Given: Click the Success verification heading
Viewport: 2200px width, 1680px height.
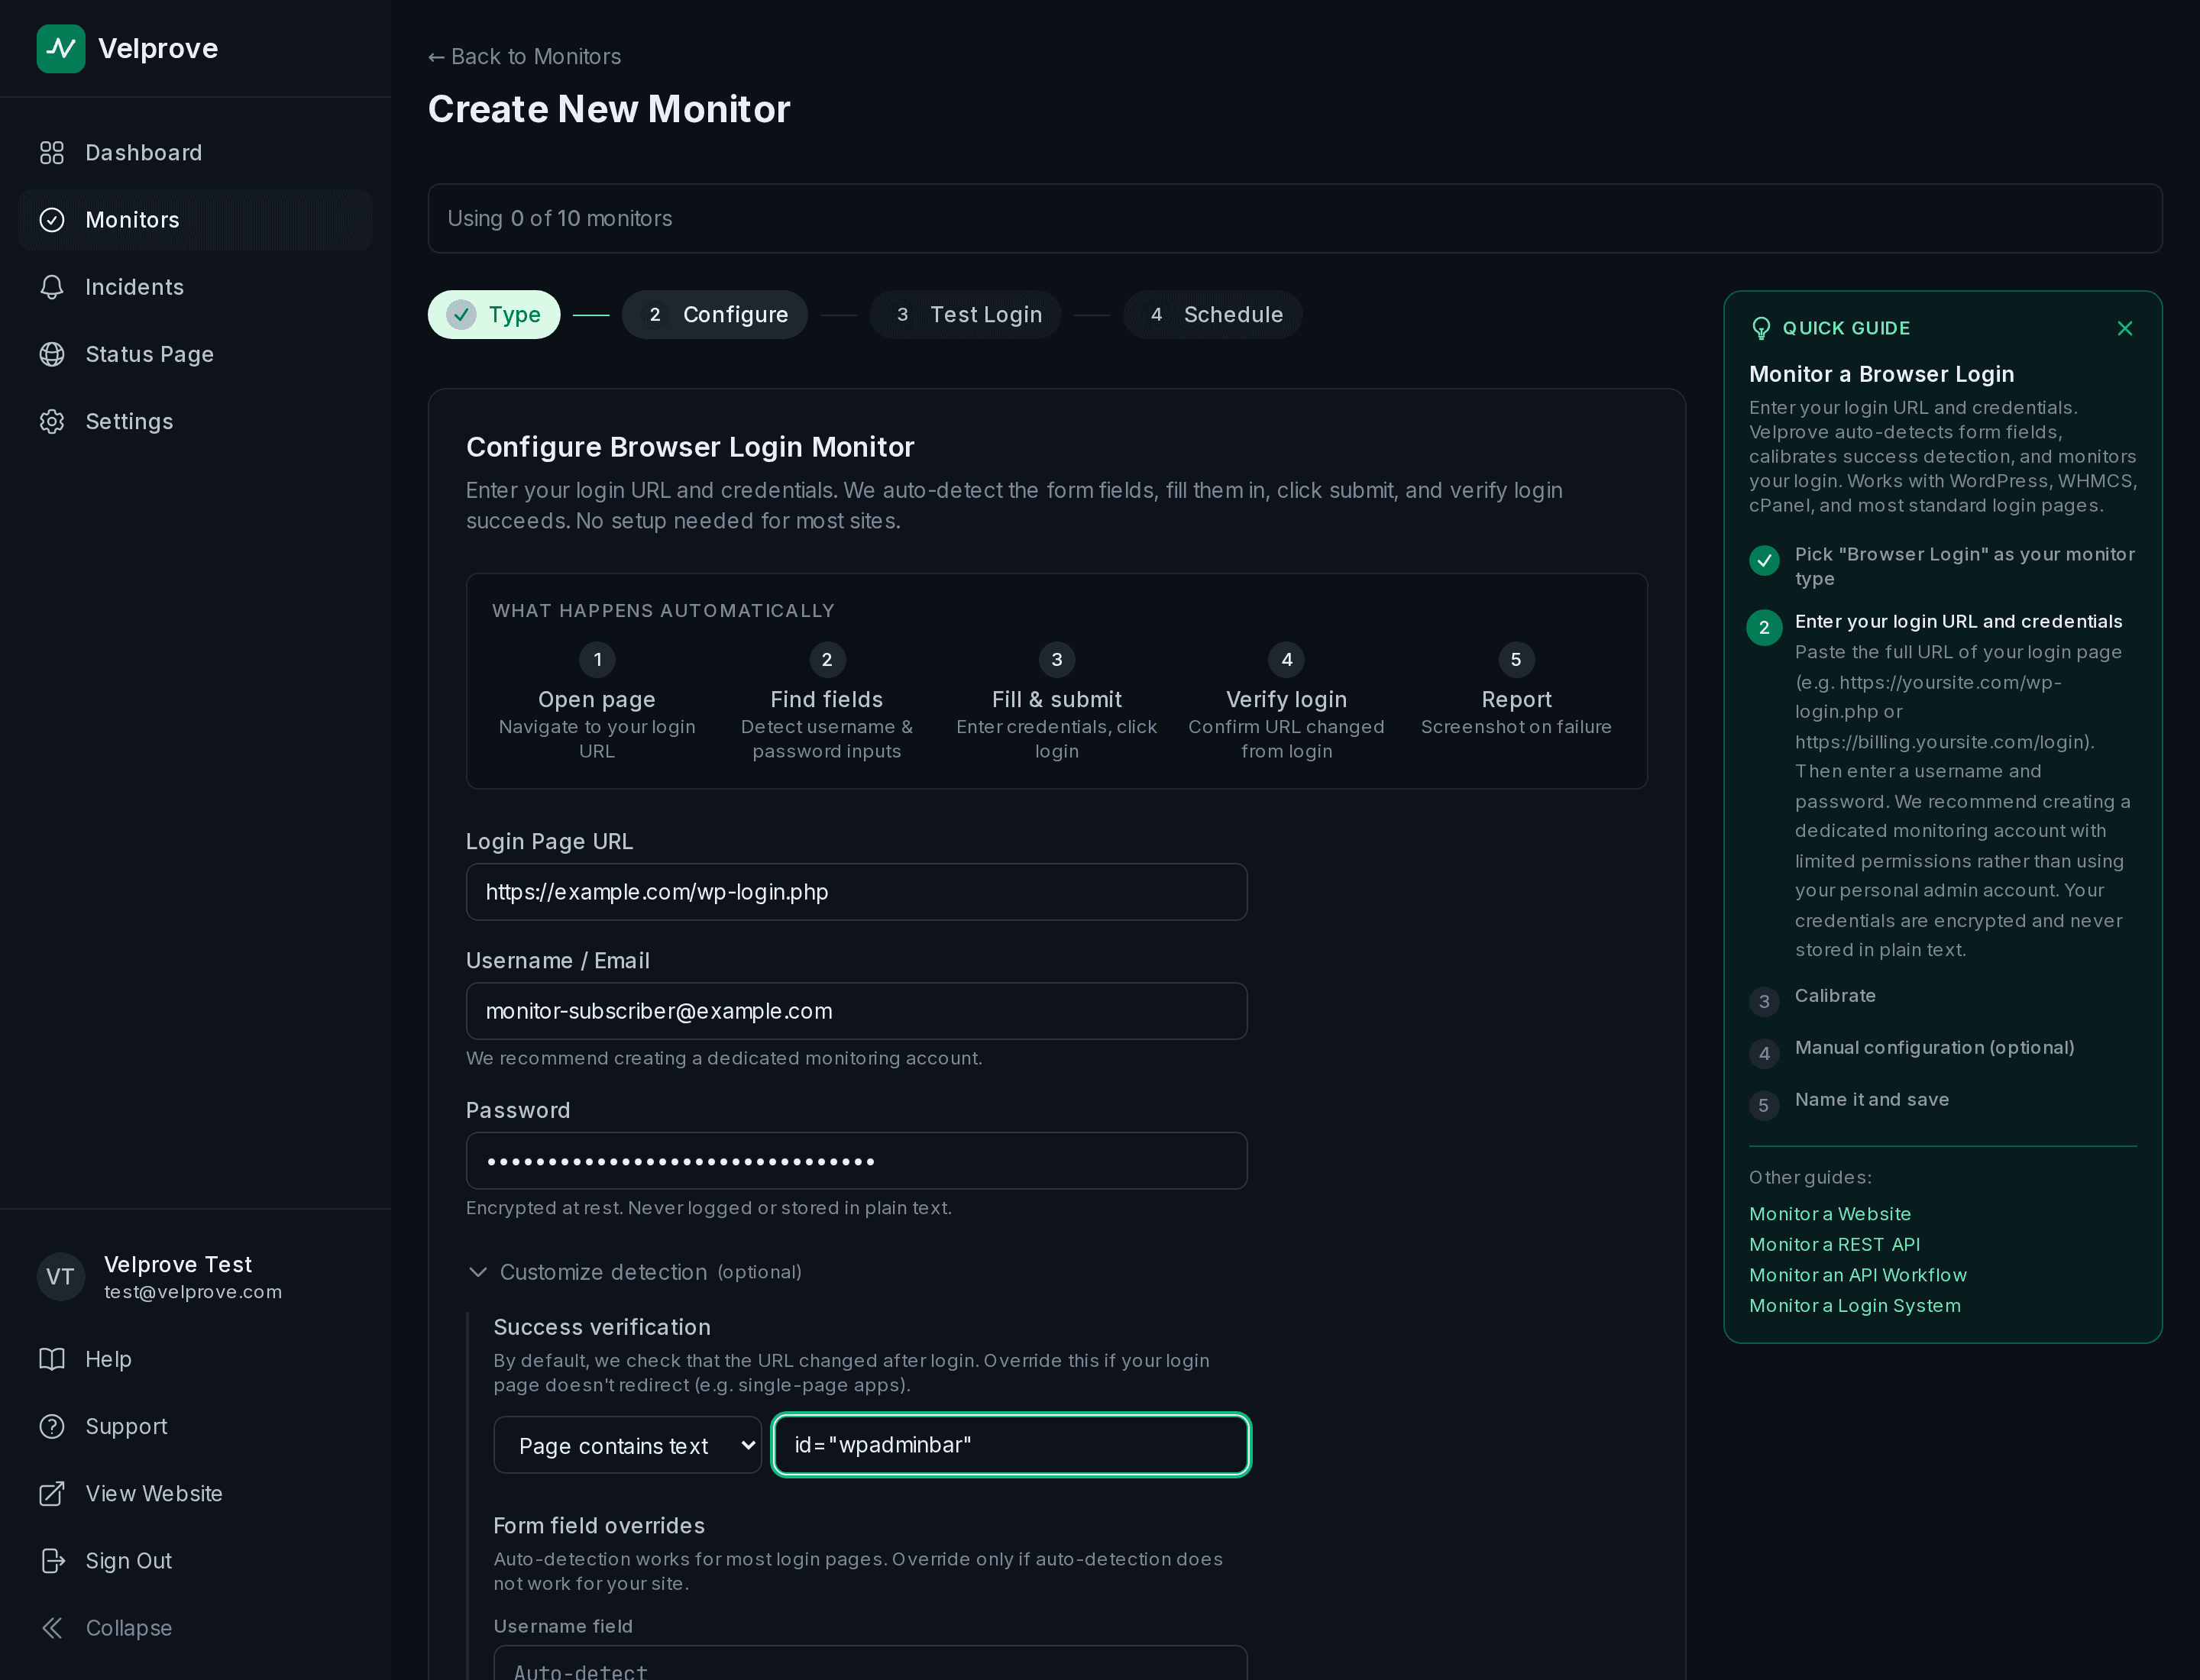Looking at the screenshot, I should (602, 1328).
